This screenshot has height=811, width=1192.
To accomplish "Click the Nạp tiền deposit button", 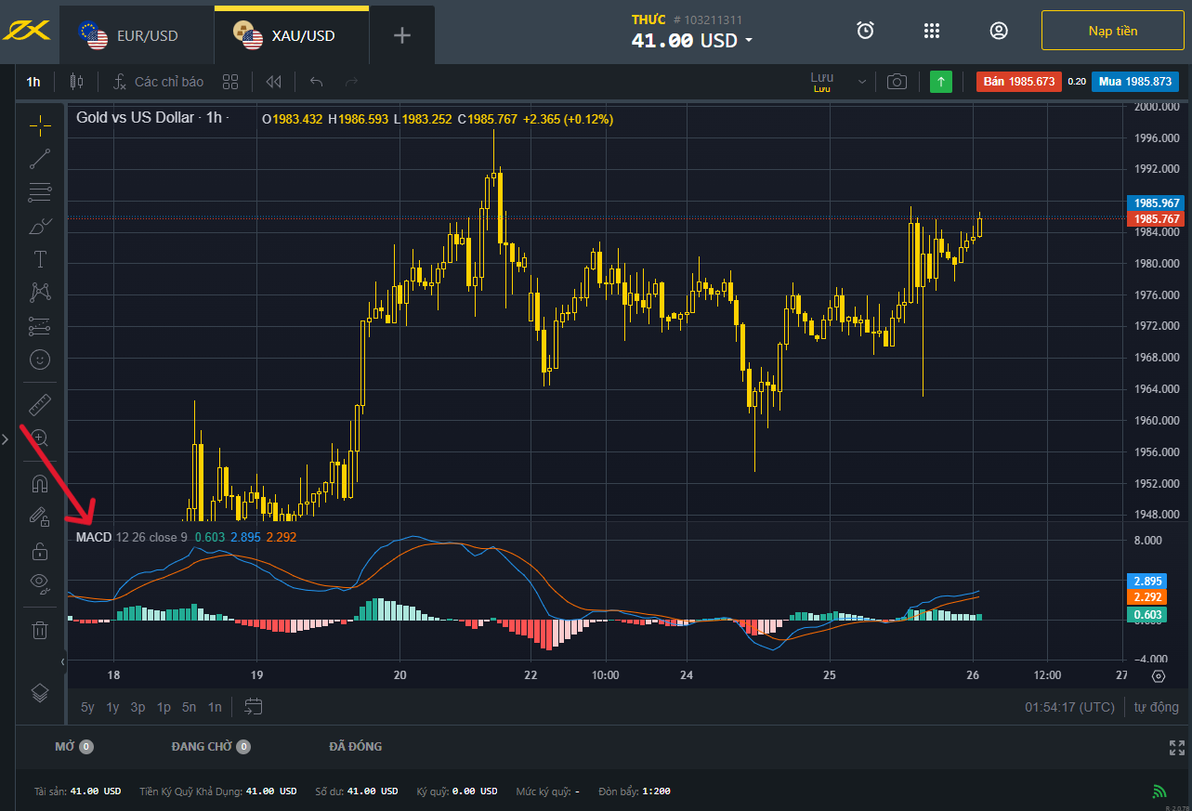I will (1113, 31).
